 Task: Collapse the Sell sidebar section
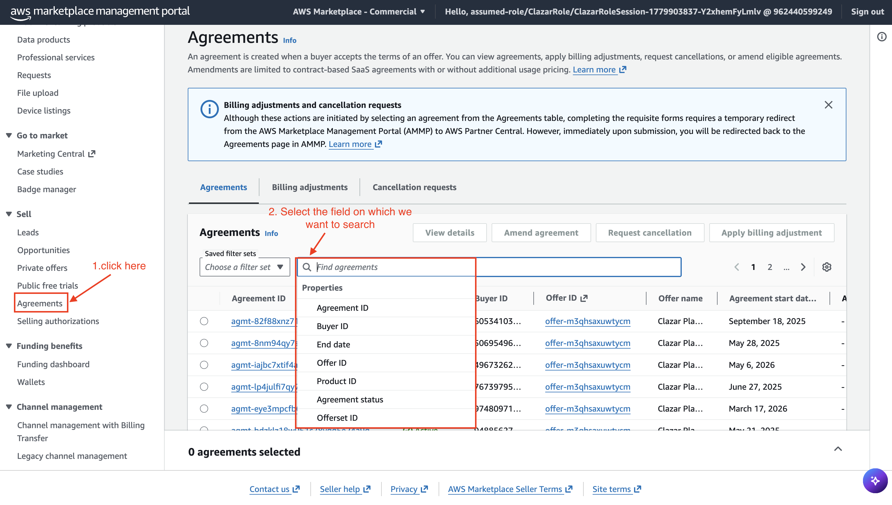[9, 214]
